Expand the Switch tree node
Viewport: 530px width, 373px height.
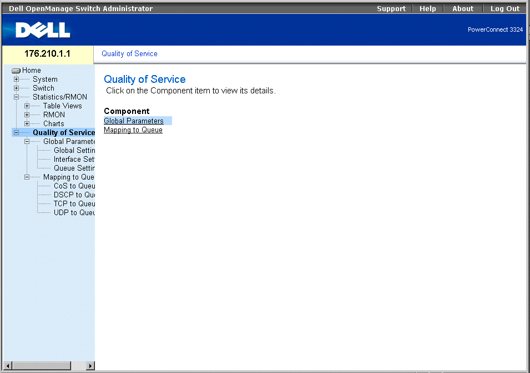(x=16, y=88)
